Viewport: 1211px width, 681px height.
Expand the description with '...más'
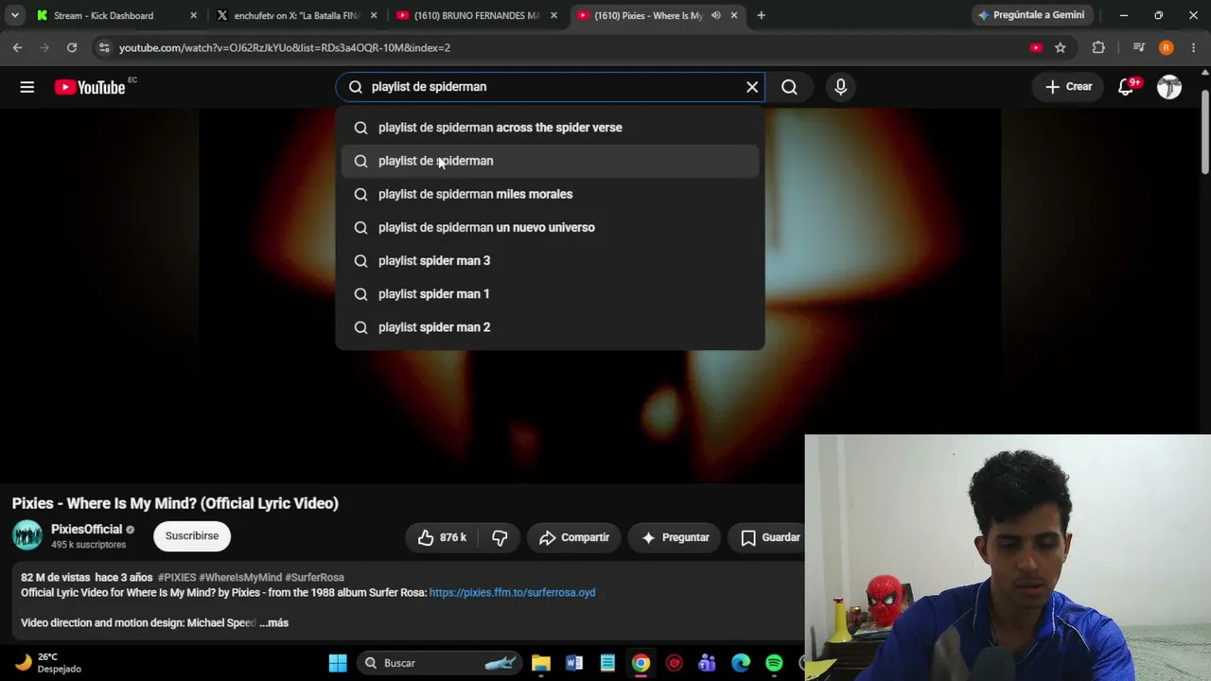pyautogui.click(x=274, y=623)
